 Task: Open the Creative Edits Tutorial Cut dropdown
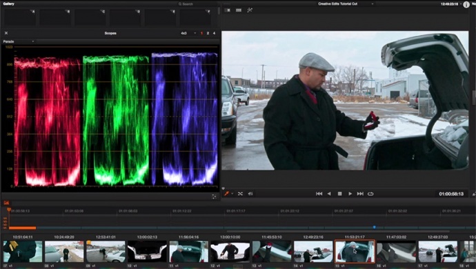[x=346, y=4]
